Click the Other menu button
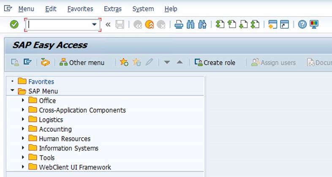Screen dimensions: 332x177 point(82,63)
